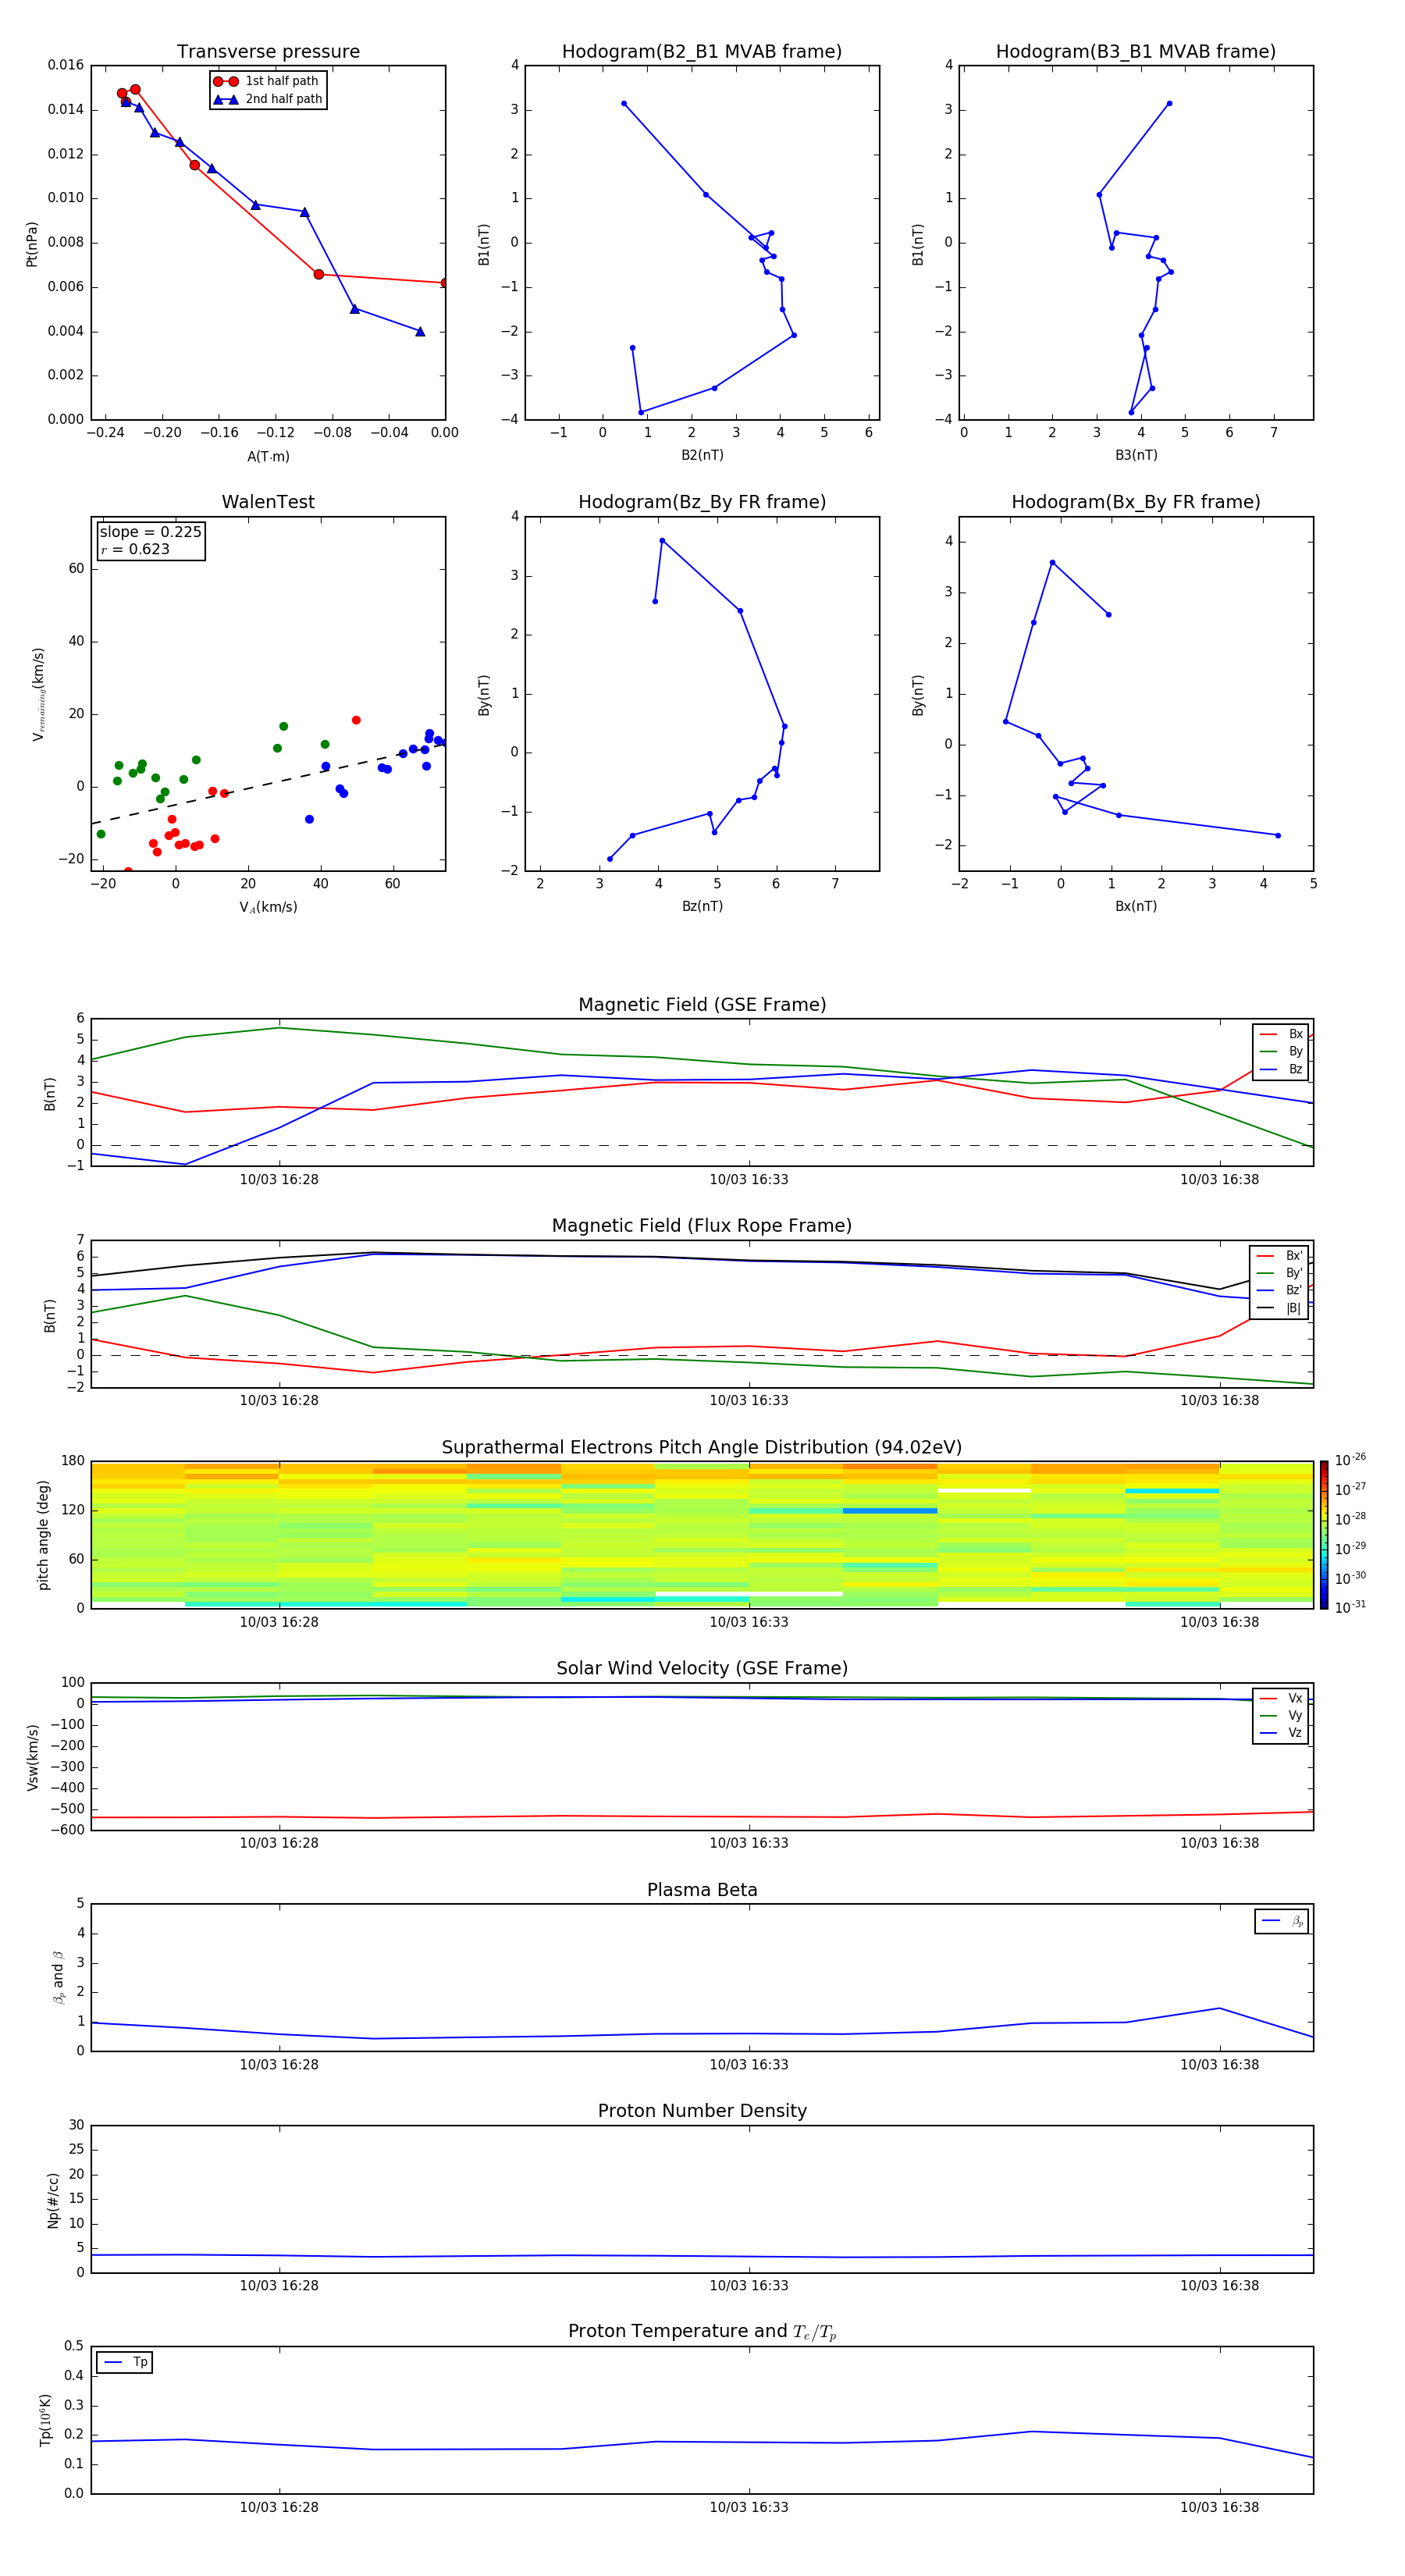Click the '10^-26' colorbar tick label
This screenshot has height=2576, width=1405.
click(1350, 1460)
